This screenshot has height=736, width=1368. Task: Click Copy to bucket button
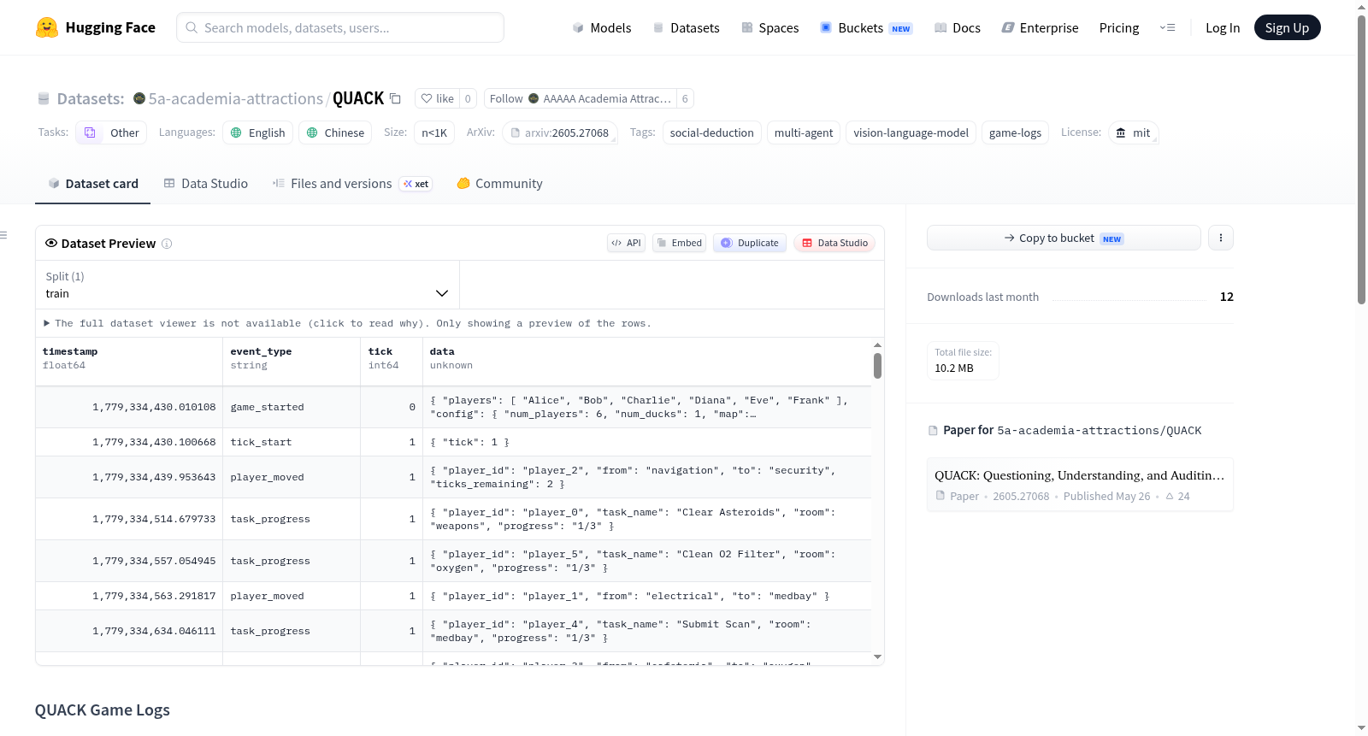click(x=1064, y=238)
